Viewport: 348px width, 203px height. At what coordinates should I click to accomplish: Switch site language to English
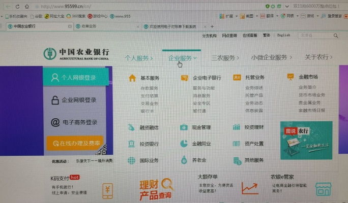coord(283,35)
